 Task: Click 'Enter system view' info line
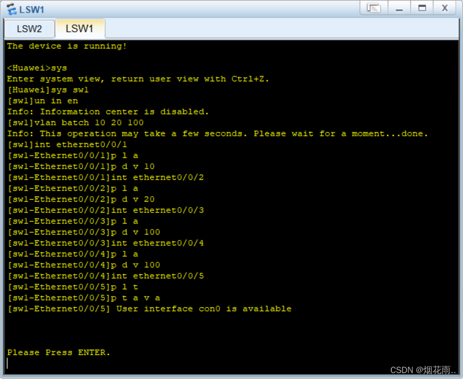tap(138, 79)
